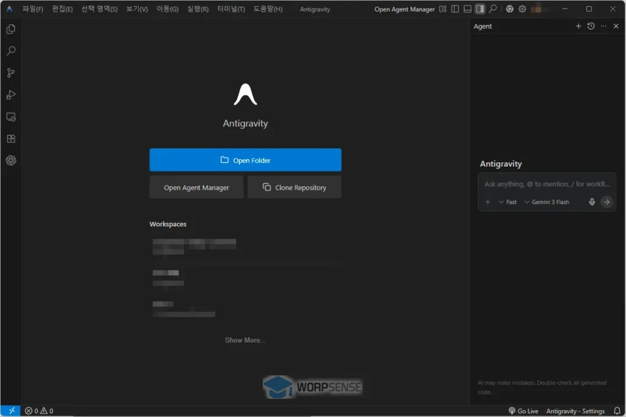Open Agent panel more actions menu

pos(603,26)
